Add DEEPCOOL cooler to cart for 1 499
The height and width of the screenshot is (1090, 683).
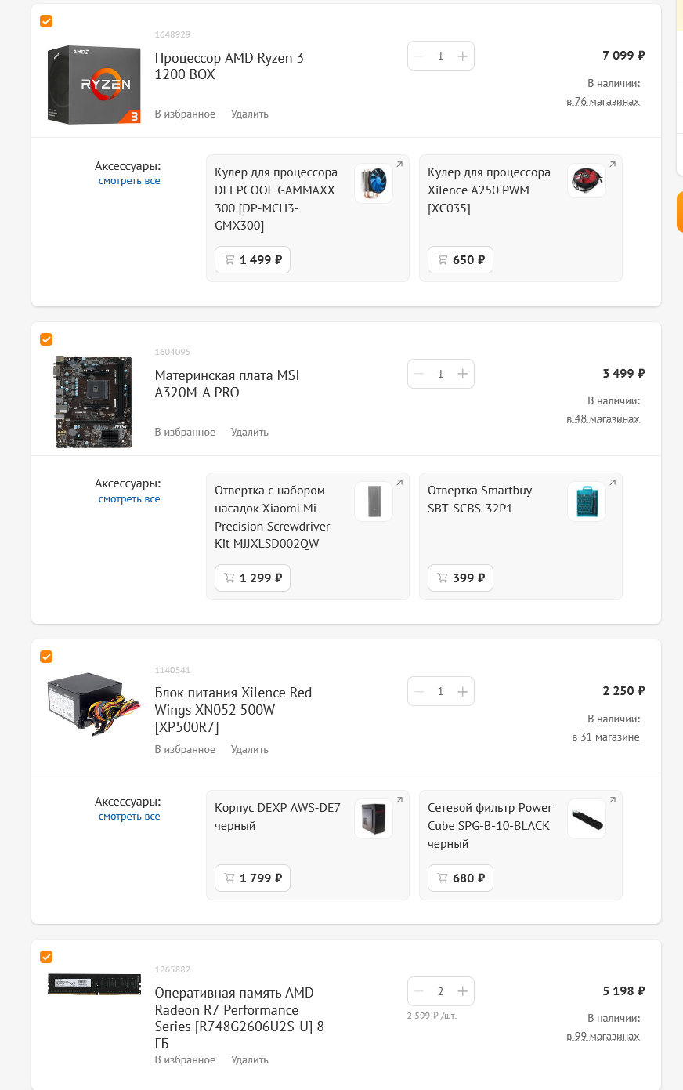pos(252,260)
